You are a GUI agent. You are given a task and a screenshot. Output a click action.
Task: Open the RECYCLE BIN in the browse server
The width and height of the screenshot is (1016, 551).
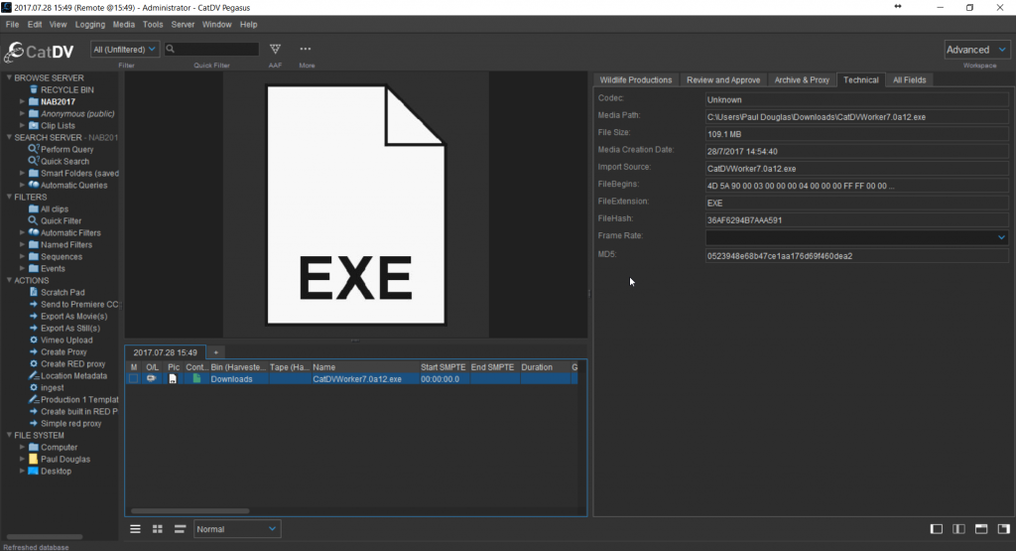66,90
